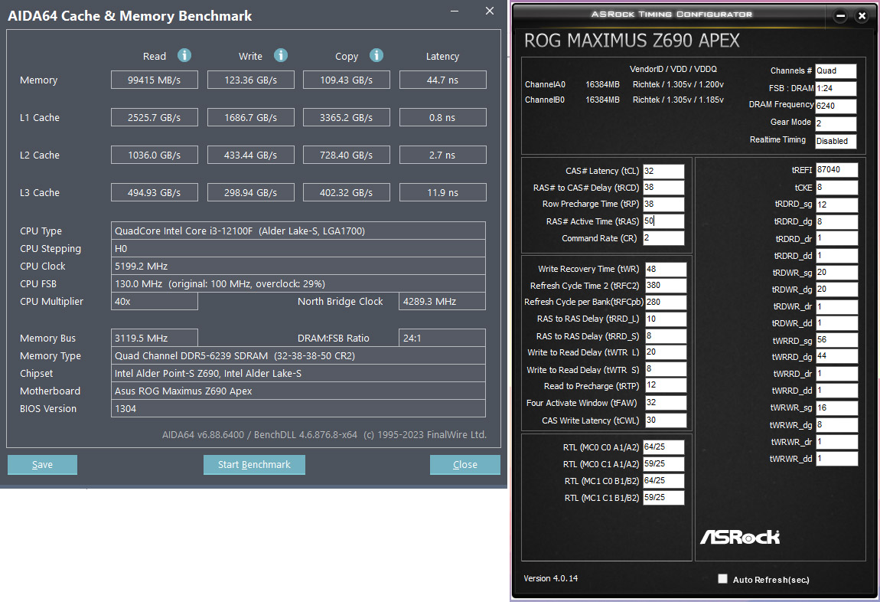The image size is (880, 602).
Task: Click the Command Rate (CR) field
Action: click(x=663, y=238)
